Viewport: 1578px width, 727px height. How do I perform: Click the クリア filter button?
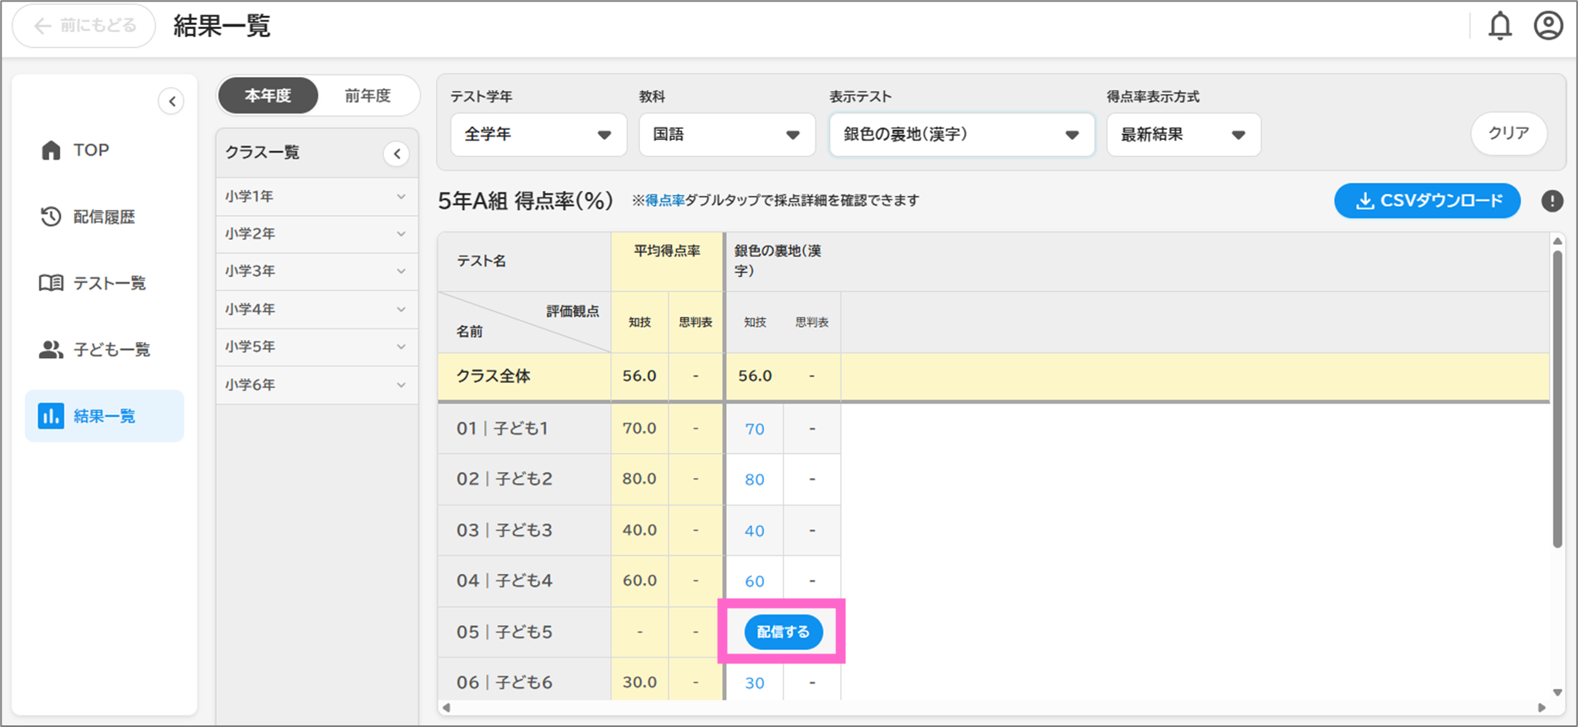coord(1508,133)
